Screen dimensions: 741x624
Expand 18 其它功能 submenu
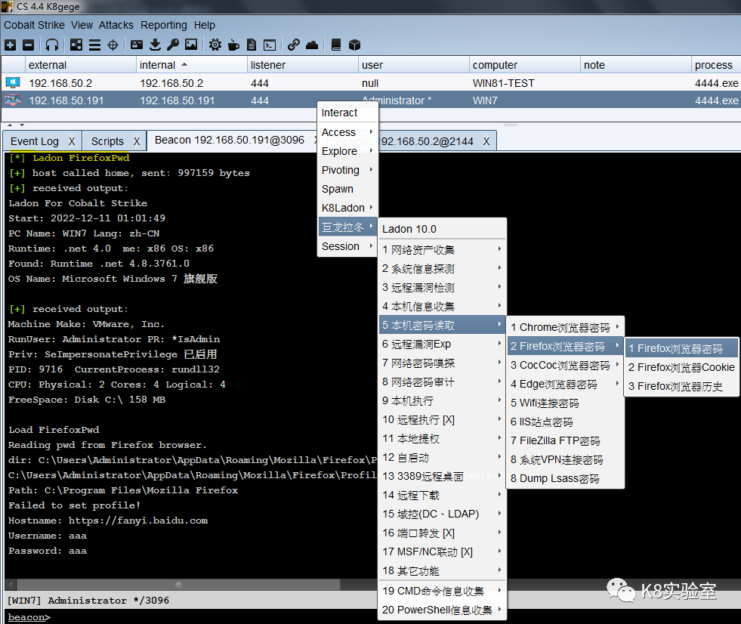tap(442, 570)
